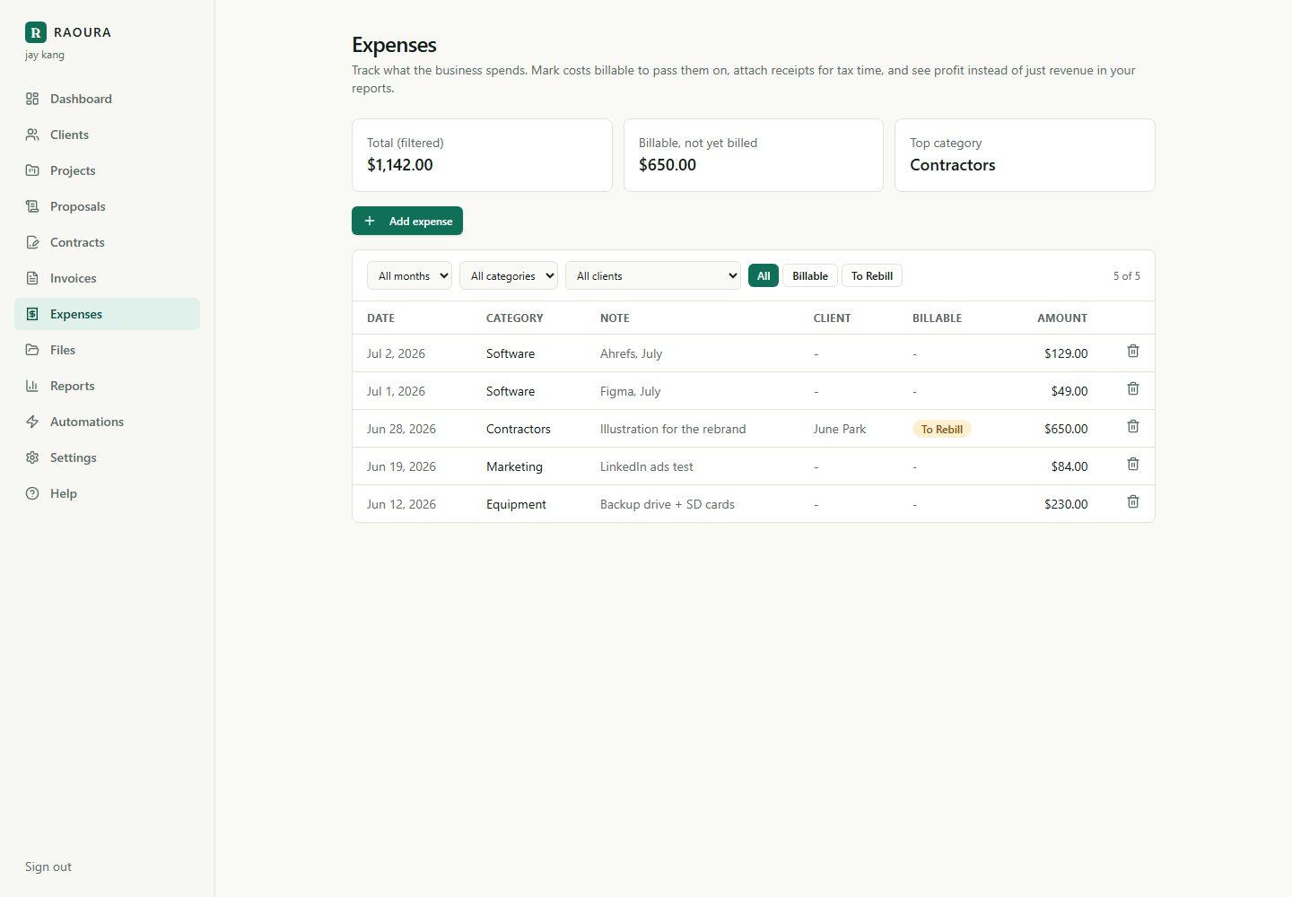Viewport: 1292px width, 897px height.
Task: Click the DATE column header
Action: [x=380, y=318]
